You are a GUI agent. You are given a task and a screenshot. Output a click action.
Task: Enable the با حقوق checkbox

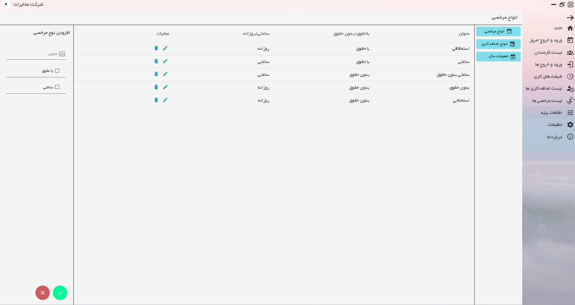click(57, 71)
